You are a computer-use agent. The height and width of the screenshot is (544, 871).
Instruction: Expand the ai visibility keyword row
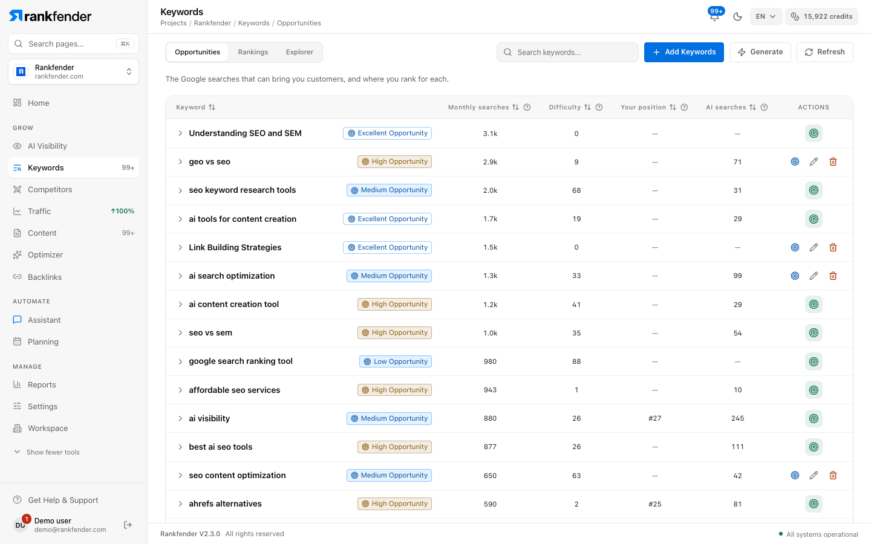[180, 418]
